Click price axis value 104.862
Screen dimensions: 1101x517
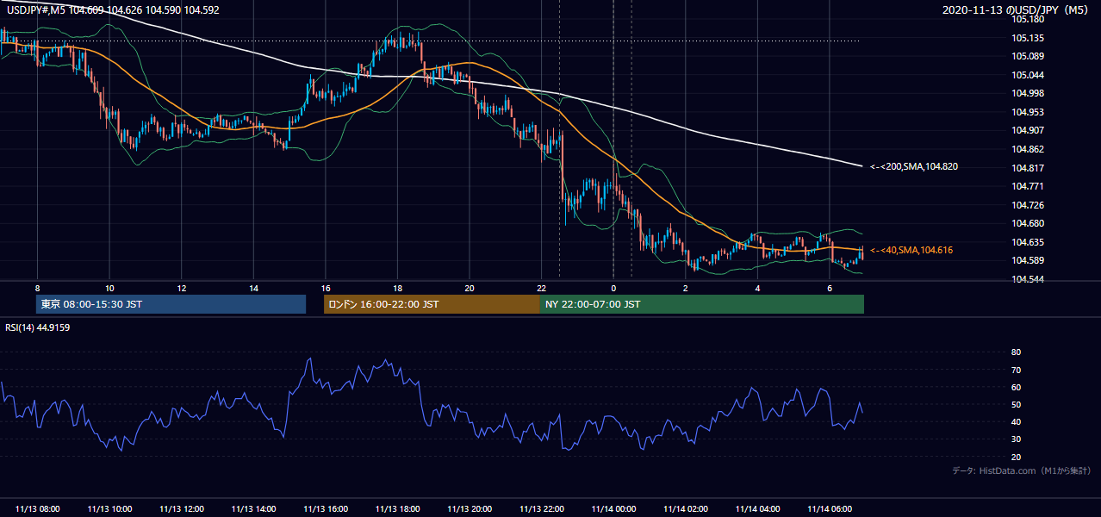(1028, 149)
